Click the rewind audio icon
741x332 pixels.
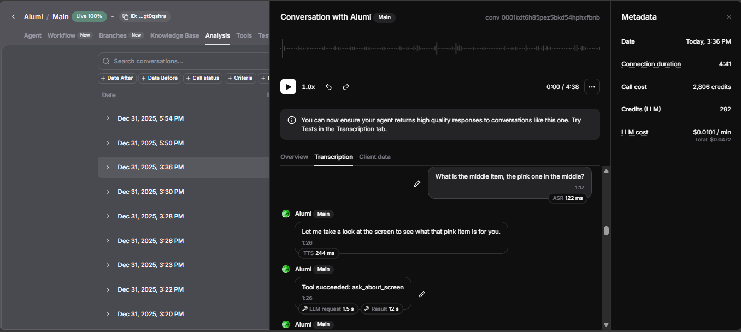point(328,87)
